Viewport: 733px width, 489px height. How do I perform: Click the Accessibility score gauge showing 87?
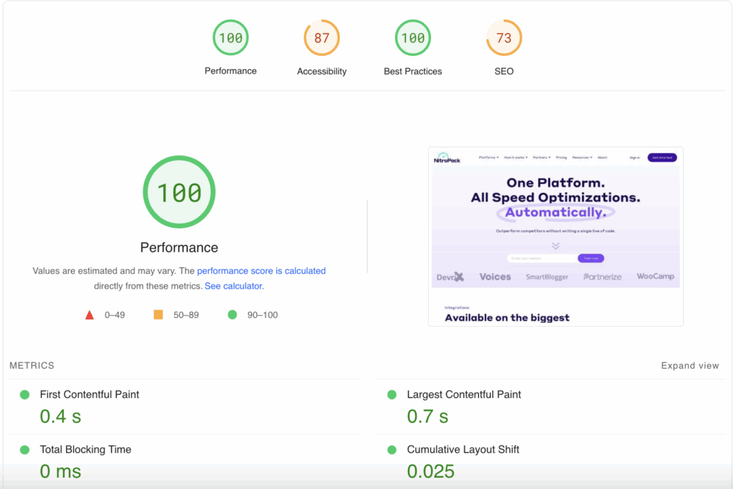[x=321, y=37]
